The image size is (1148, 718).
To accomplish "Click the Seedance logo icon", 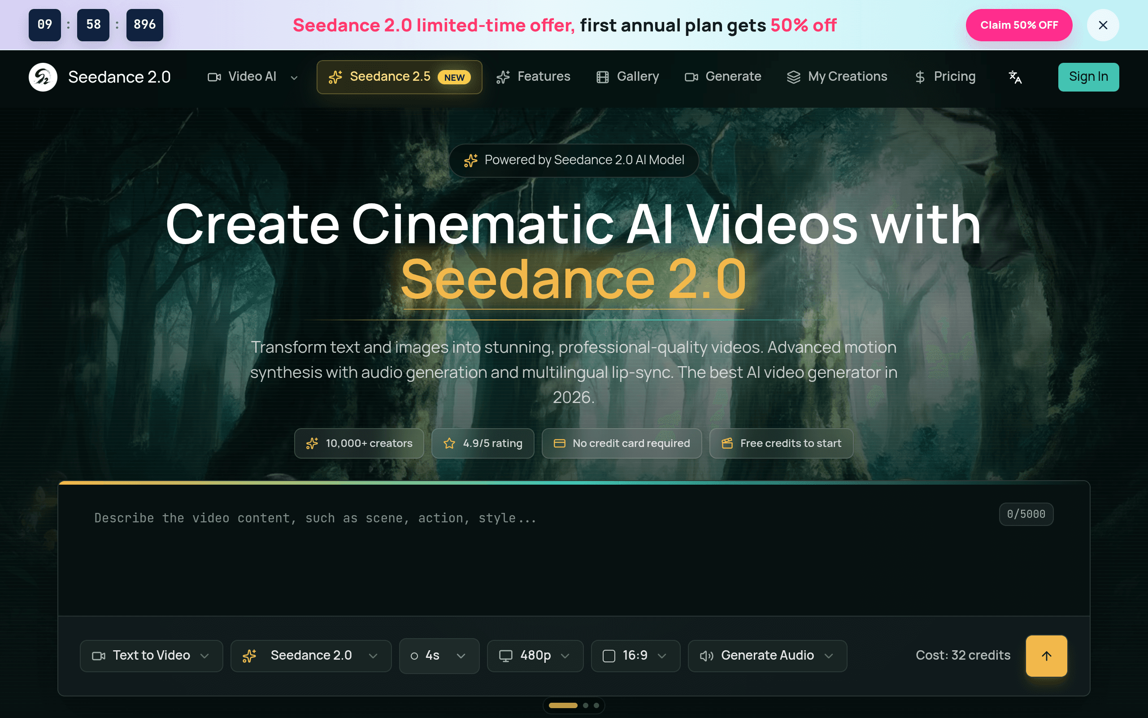I will click(x=43, y=77).
